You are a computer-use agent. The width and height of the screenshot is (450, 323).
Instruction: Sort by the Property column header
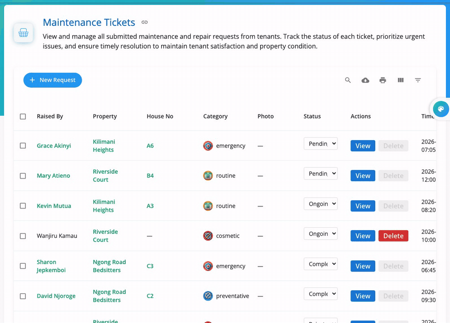[x=105, y=116]
